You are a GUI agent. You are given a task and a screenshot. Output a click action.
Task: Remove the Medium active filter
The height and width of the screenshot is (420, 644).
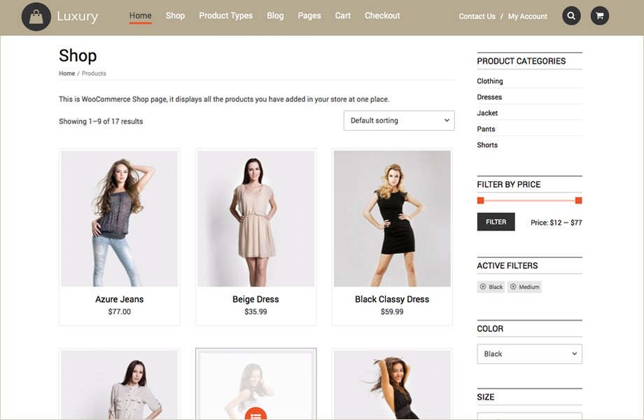524,287
